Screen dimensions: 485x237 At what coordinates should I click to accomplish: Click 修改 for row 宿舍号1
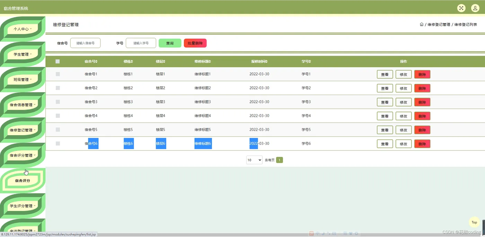[404, 74]
